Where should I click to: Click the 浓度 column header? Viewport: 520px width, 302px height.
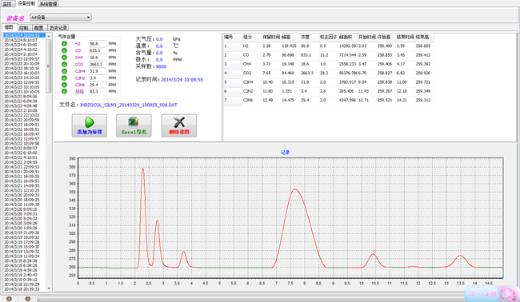pyautogui.click(x=310, y=37)
